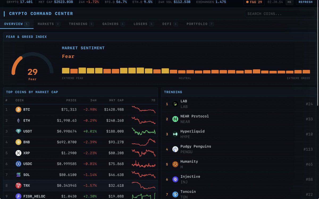Click the NEAR Protocol trending icon
Image resolution: width=319 pixels, height=199 pixels.
[175, 119]
